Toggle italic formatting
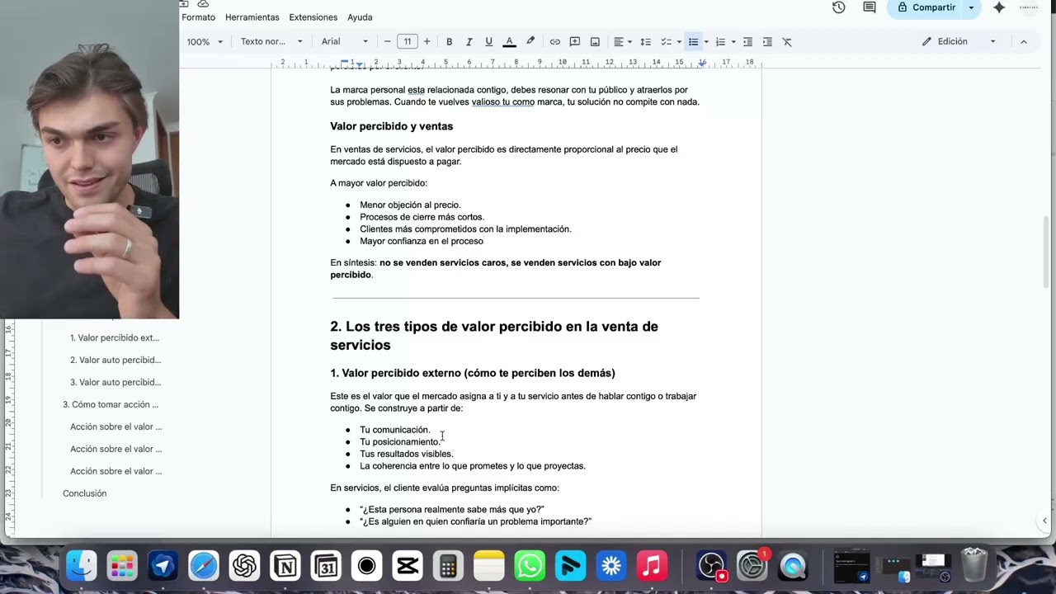The width and height of the screenshot is (1056, 594). tap(469, 42)
